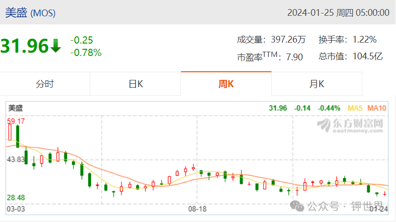Click the 28.48 low price label
The width and height of the screenshot is (396, 222).
16,198
